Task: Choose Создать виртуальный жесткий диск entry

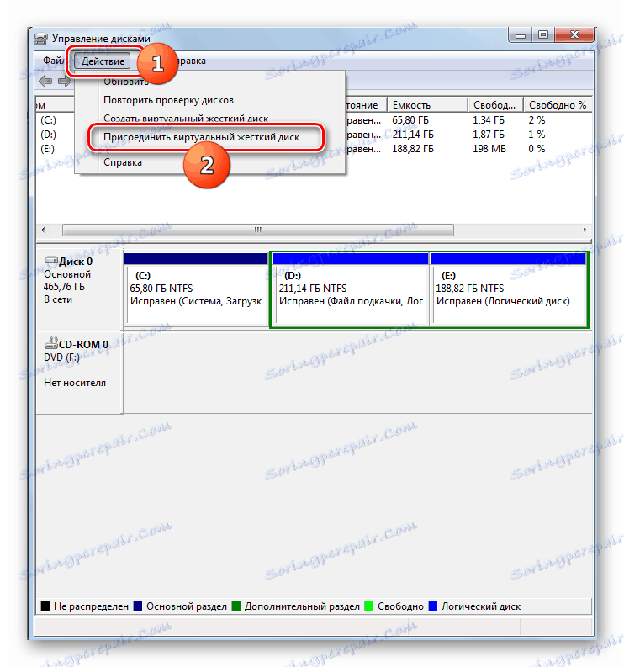Action: (186, 119)
